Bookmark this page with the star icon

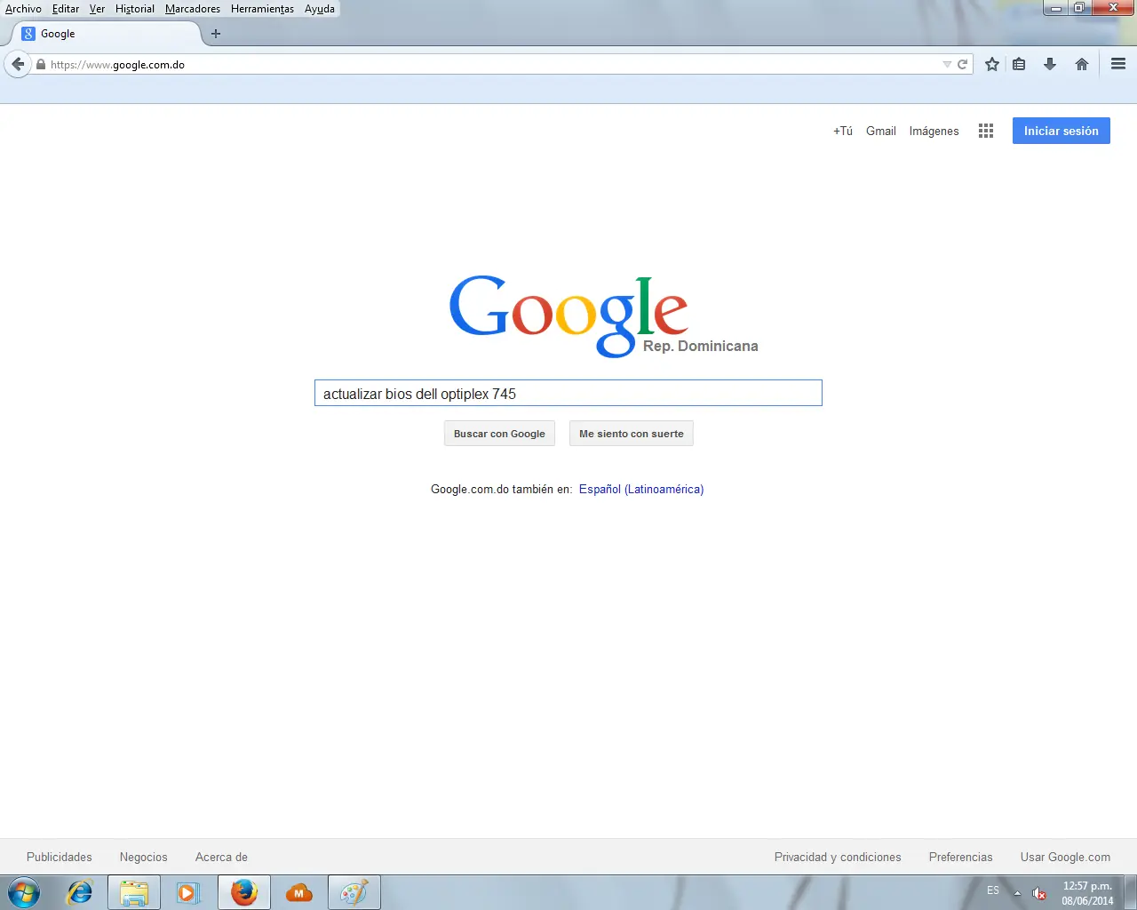pyautogui.click(x=992, y=64)
